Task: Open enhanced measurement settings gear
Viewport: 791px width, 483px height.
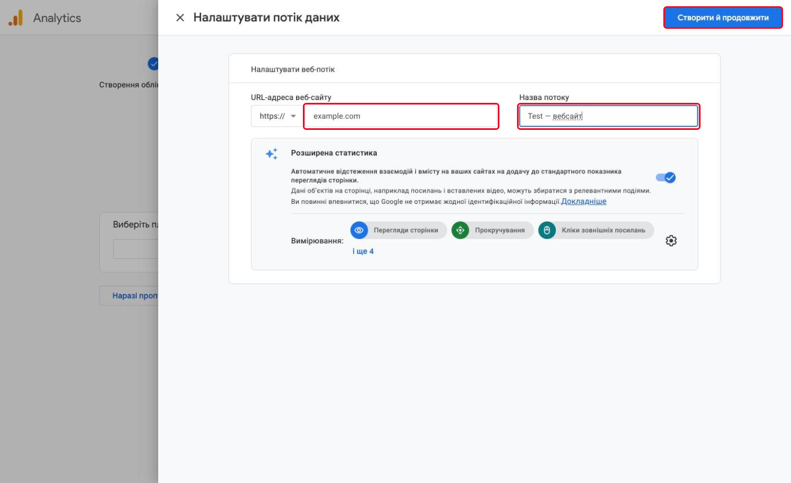Action: (671, 241)
